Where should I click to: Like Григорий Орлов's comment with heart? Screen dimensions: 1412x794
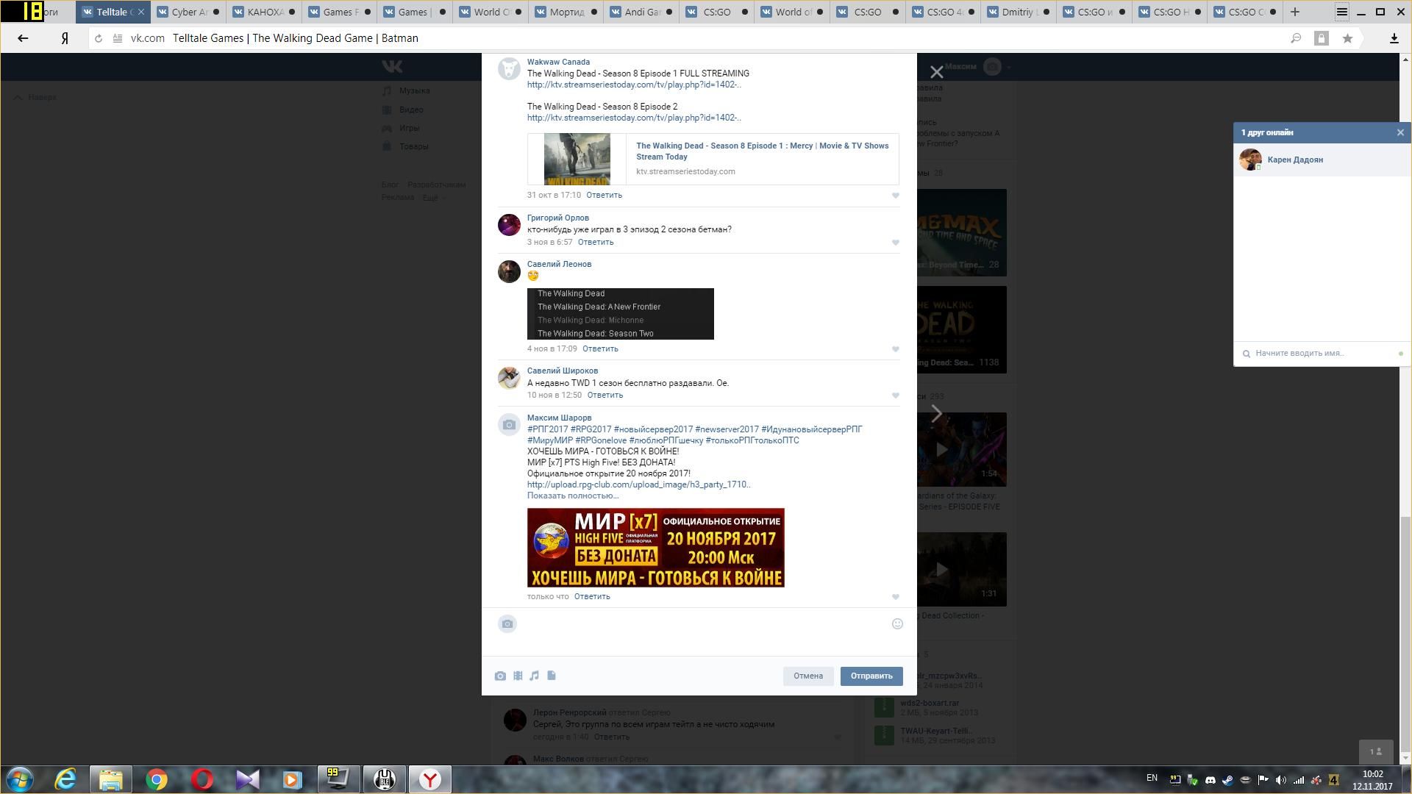895,243
